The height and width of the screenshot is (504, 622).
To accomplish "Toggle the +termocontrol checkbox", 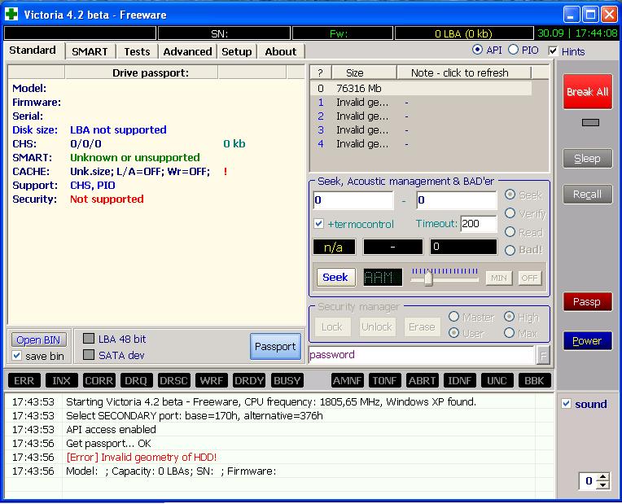I will click(x=318, y=223).
